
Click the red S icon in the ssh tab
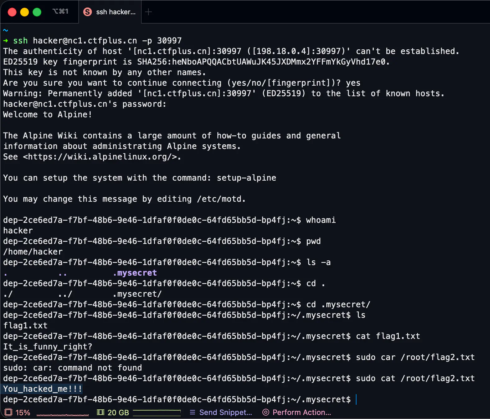tap(88, 12)
